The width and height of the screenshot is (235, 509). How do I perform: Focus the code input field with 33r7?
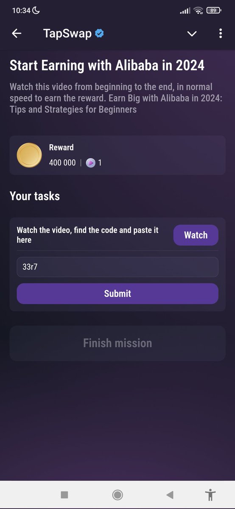[117, 267]
